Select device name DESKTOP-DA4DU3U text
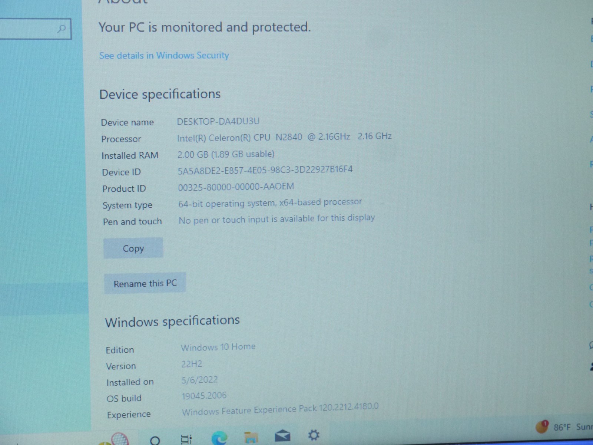The image size is (593, 445). (218, 121)
